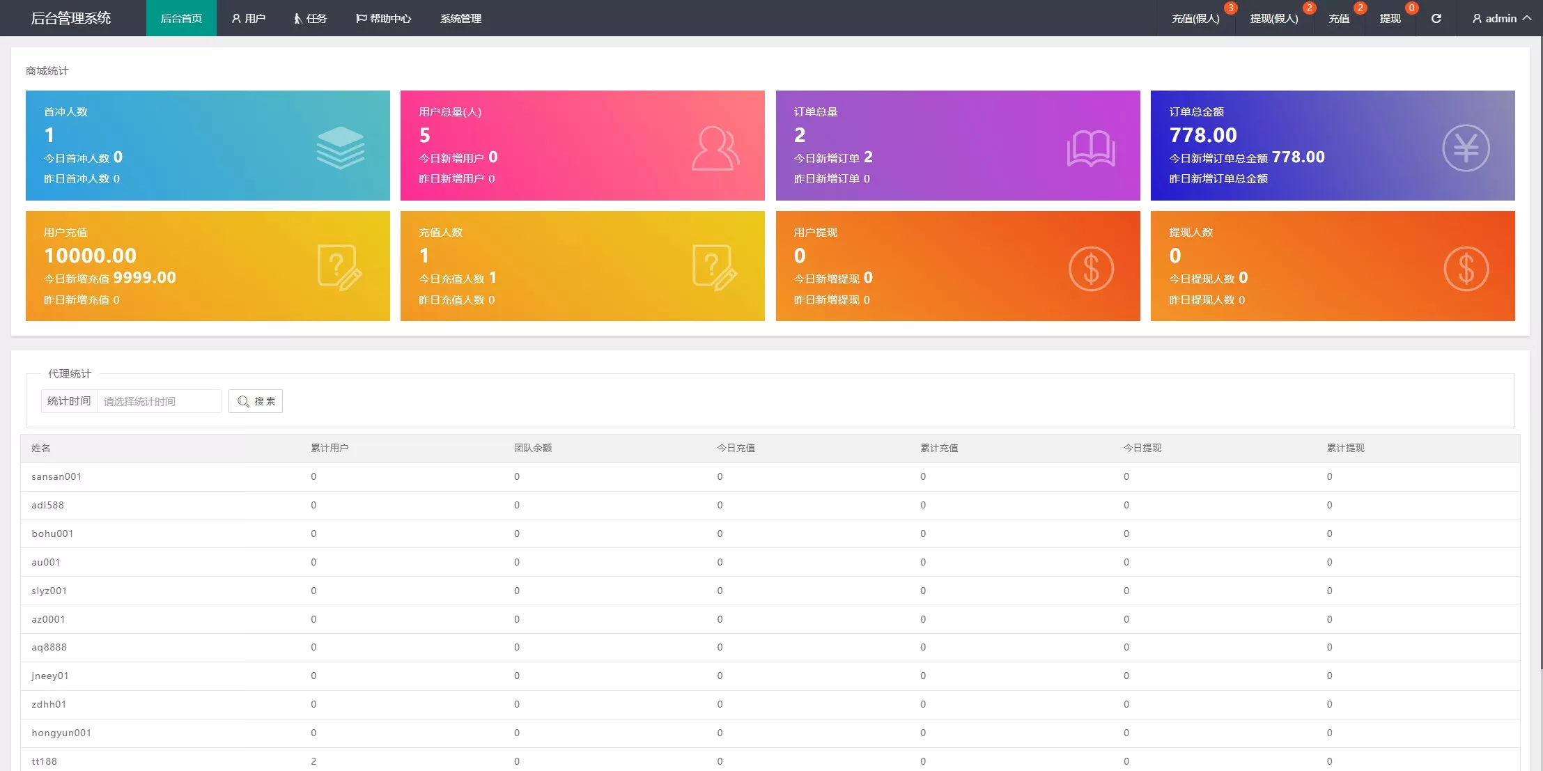1543x771 pixels.
Task: Click the refresh icon in top bar
Action: pos(1436,19)
